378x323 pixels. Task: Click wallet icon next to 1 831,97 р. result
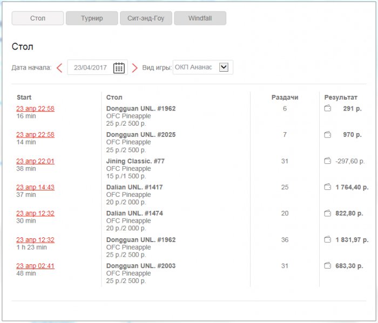(x=327, y=239)
